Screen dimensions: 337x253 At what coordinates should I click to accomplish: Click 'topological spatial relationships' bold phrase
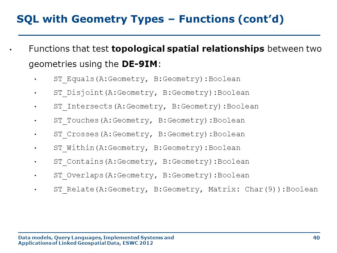[188, 49]
